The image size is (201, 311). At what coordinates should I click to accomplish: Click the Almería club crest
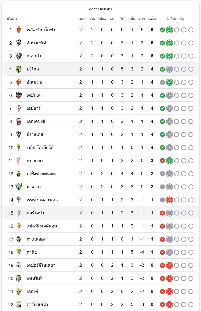19,82
